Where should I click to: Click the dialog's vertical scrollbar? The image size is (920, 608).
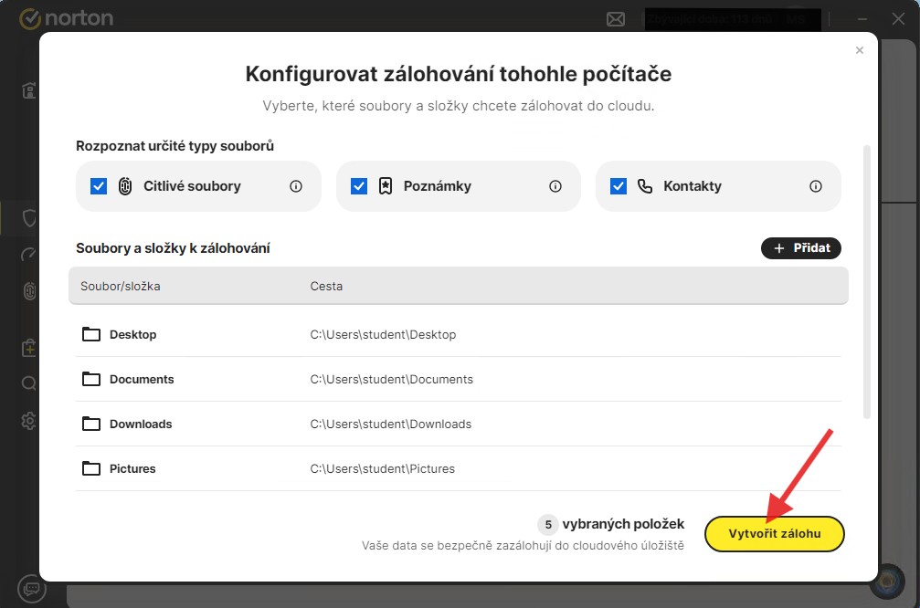click(x=867, y=283)
